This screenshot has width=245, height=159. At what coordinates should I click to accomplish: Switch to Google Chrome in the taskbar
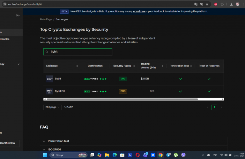click(160, 155)
